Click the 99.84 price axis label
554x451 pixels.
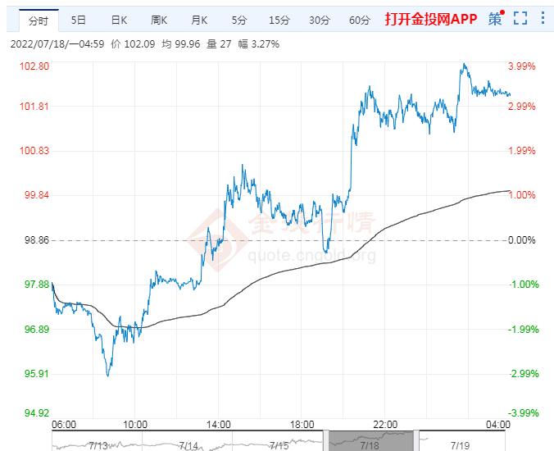click(x=37, y=195)
